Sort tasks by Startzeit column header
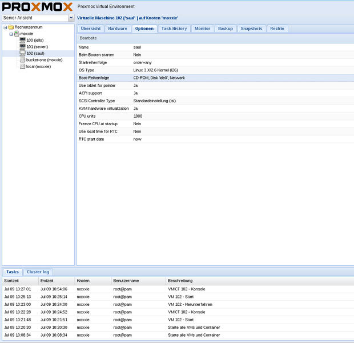The image size is (354, 343). coord(19,281)
